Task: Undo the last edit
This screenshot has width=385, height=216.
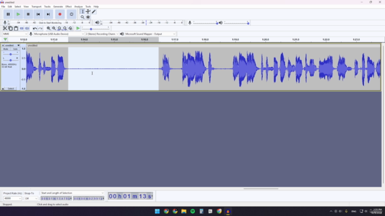Action: coord(35,28)
